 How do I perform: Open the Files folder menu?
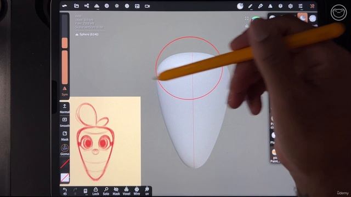pyautogui.click(x=76, y=6)
